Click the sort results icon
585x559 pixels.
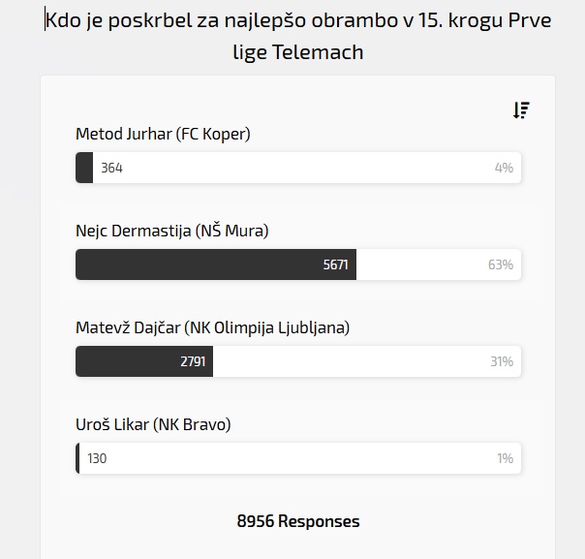tap(521, 110)
